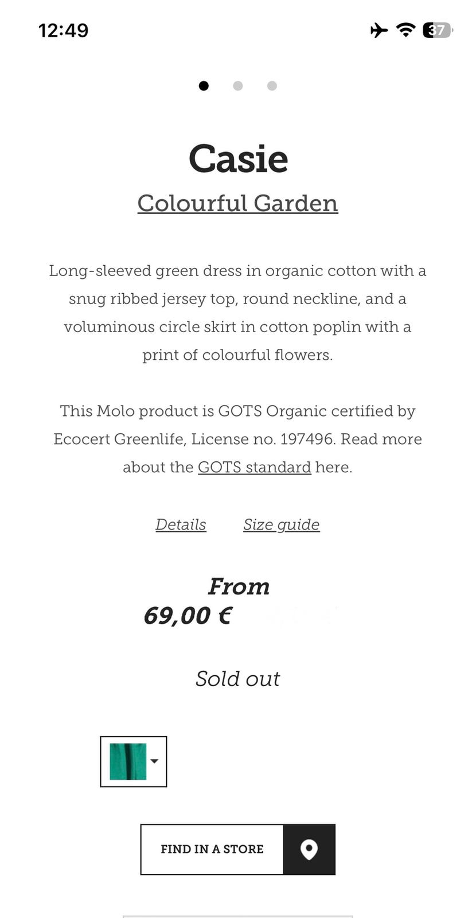Open the Colourful Garden collection link

pos(237,203)
